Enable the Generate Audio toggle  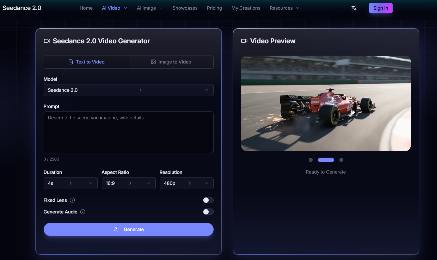(x=208, y=212)
